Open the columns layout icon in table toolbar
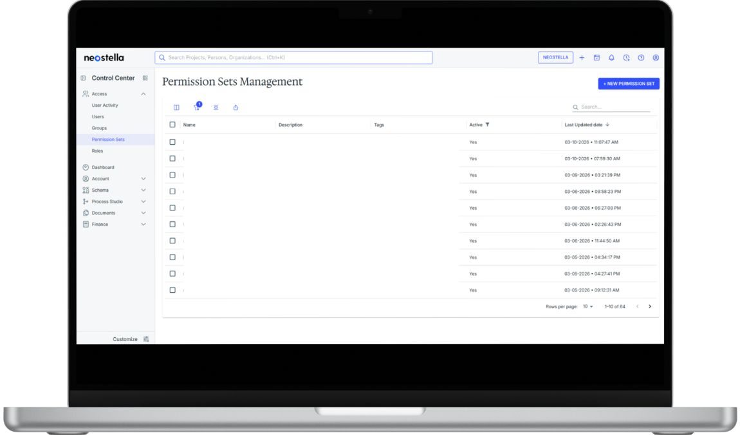Screen dimensions: 740x435 pyautogui.click(x=176, y=107)
